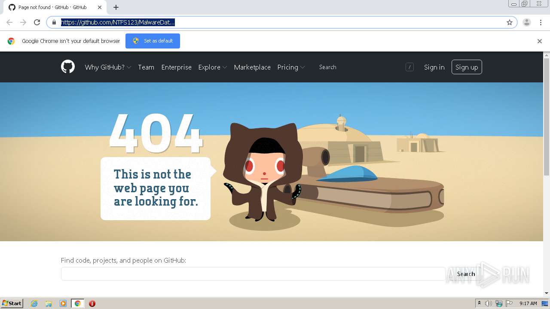Click the GitHub Octocat logo in header
Screen dimensions: 550x309
pyautogui.click(x=68, y=67)
